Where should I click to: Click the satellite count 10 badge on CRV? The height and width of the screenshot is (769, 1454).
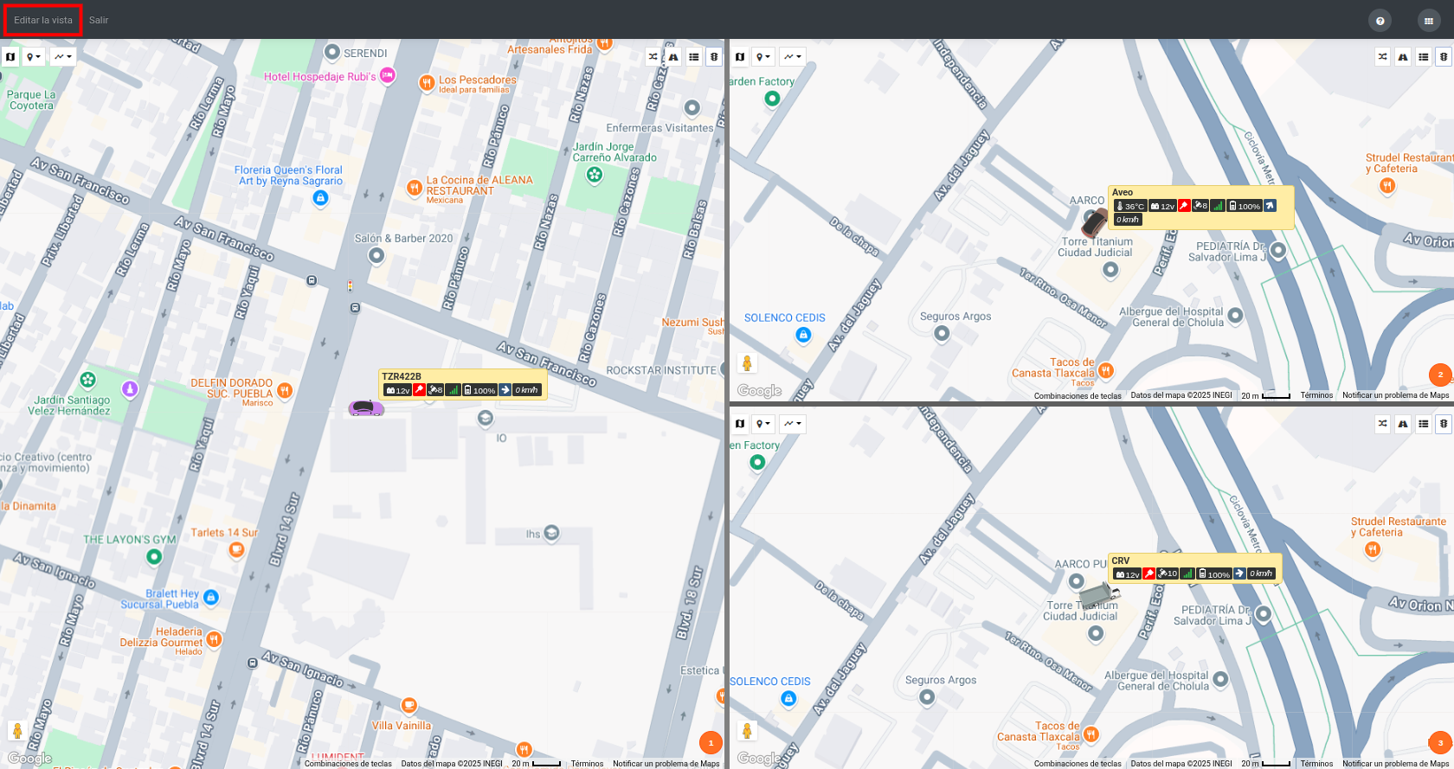[x=1168, y=574]
